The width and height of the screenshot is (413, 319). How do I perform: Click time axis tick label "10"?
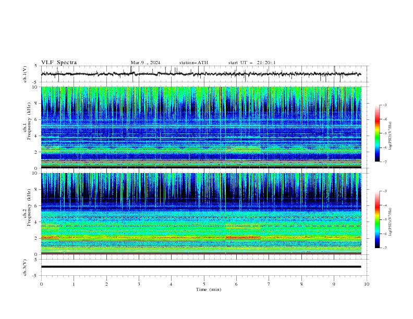coord(367,284)
